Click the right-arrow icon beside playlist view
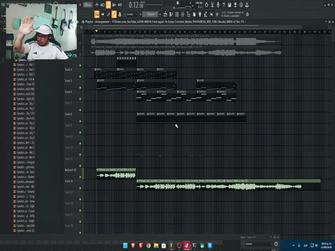Image resolution: width=335 pixels, height=251 pixels. (103, 14)
